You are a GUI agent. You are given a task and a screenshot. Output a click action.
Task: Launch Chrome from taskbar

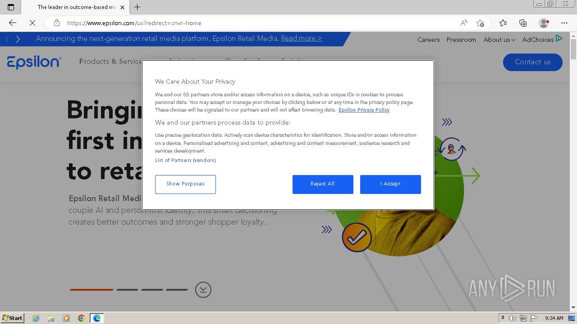point(82,318)
